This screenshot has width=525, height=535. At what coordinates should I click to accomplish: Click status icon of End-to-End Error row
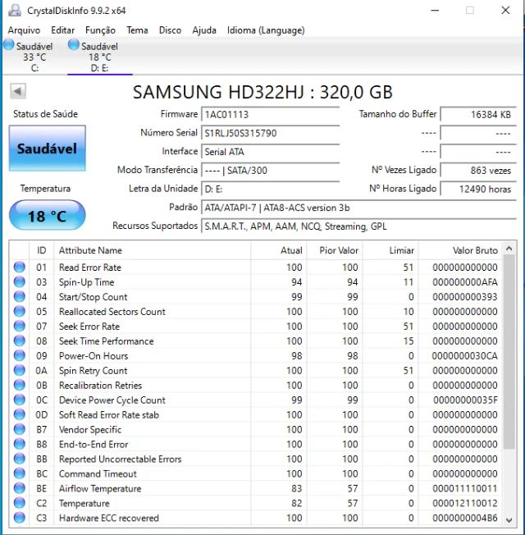(x=20, y=444)
